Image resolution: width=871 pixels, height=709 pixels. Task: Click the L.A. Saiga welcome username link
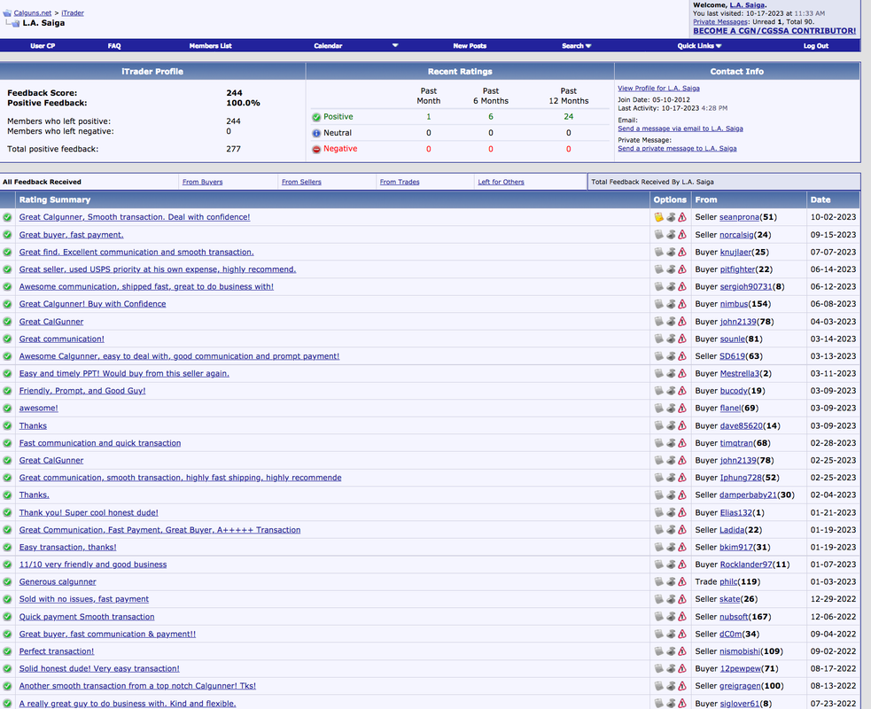747,5
